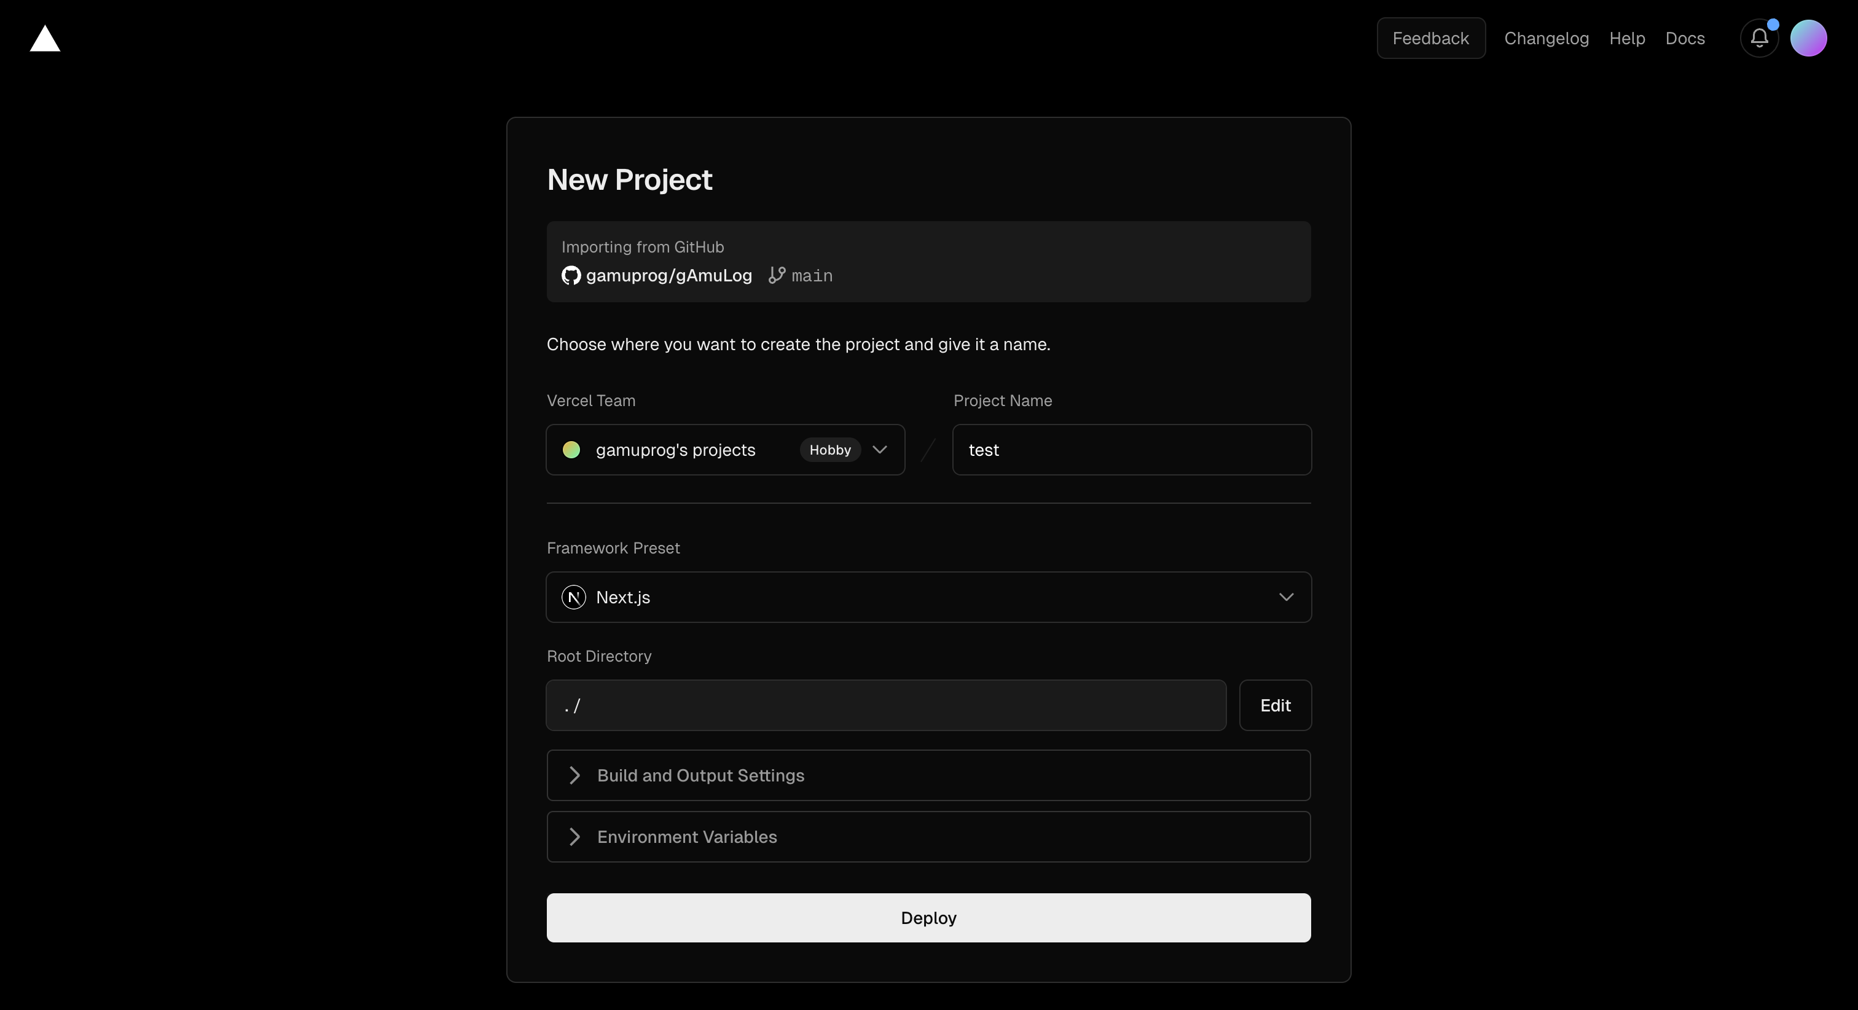Expand Environment Variables section
This screenshot has width=1858, height=1010.
pos(928,837)
